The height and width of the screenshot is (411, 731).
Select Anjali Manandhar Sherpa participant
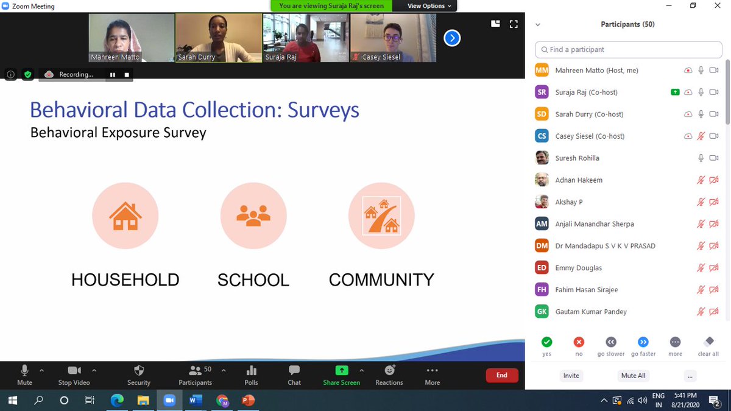(628, 224)
